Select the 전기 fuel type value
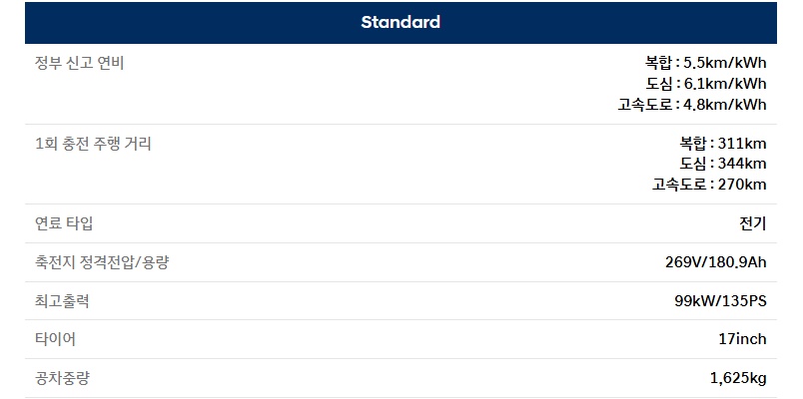 click(752, 223)
